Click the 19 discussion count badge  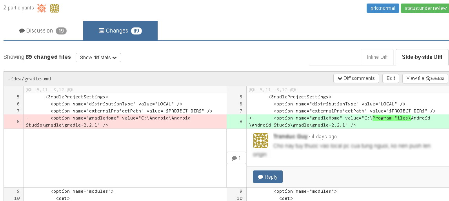click(x=61, y=31)
